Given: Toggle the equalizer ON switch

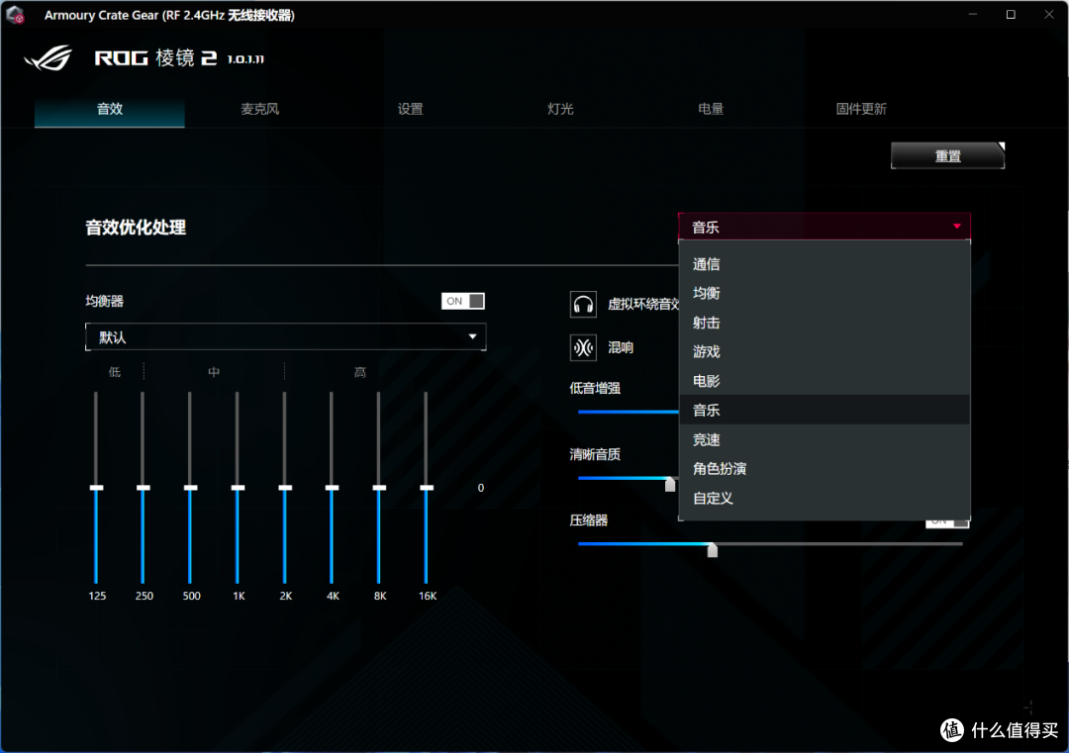Looking at the screenshot, I should (463, 301).
